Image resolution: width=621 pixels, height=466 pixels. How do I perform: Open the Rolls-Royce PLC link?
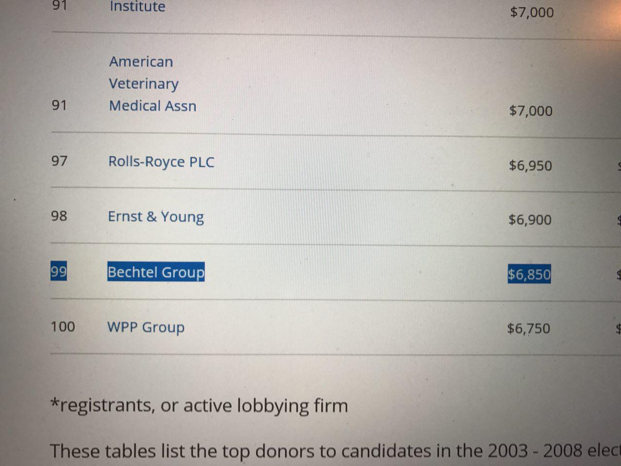[161, 162]
